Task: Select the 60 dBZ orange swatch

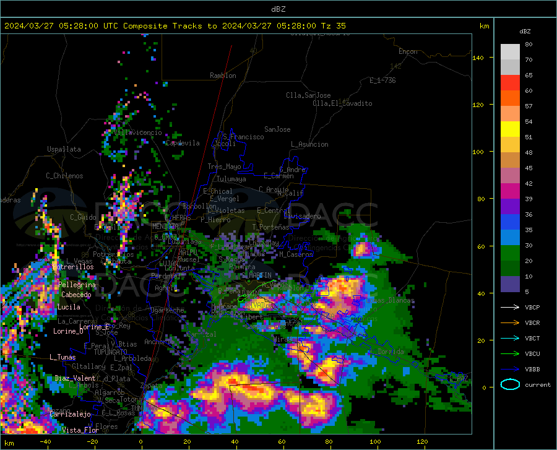Action: click(x=510, y=98)
